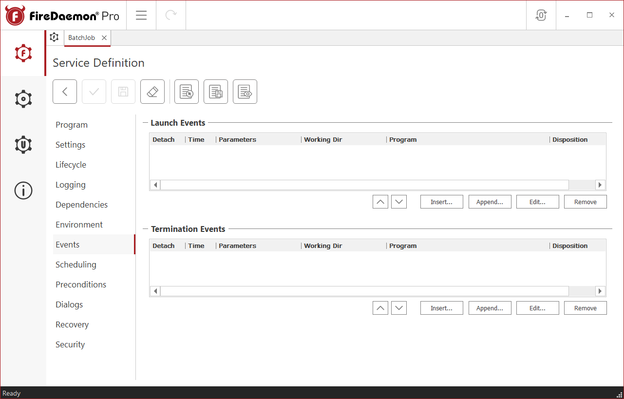The width and height of the screenshot is (624, 399).
Task: Click Insert... under Termination Events
Action: coord(442,308)
